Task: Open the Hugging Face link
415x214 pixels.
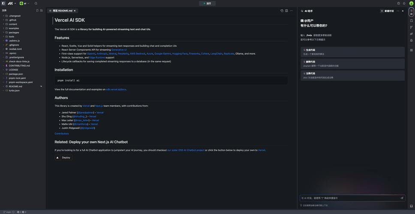Action: (x=180, y=53)
